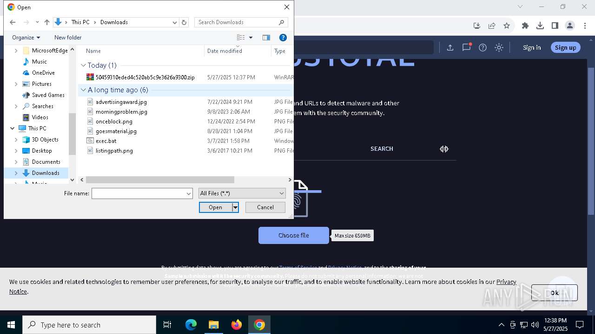Select onceblock.png file
Screen dimensions: 595x334
[x=114, y=122]
